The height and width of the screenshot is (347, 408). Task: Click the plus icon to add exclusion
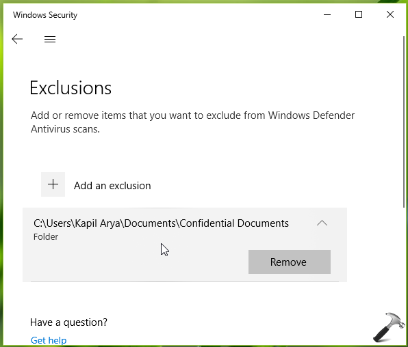[53, 184]
